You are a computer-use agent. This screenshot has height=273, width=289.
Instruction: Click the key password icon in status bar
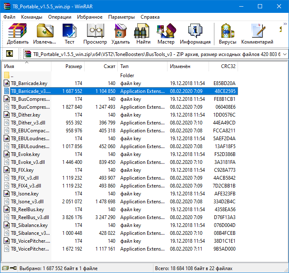pos(13,268)
